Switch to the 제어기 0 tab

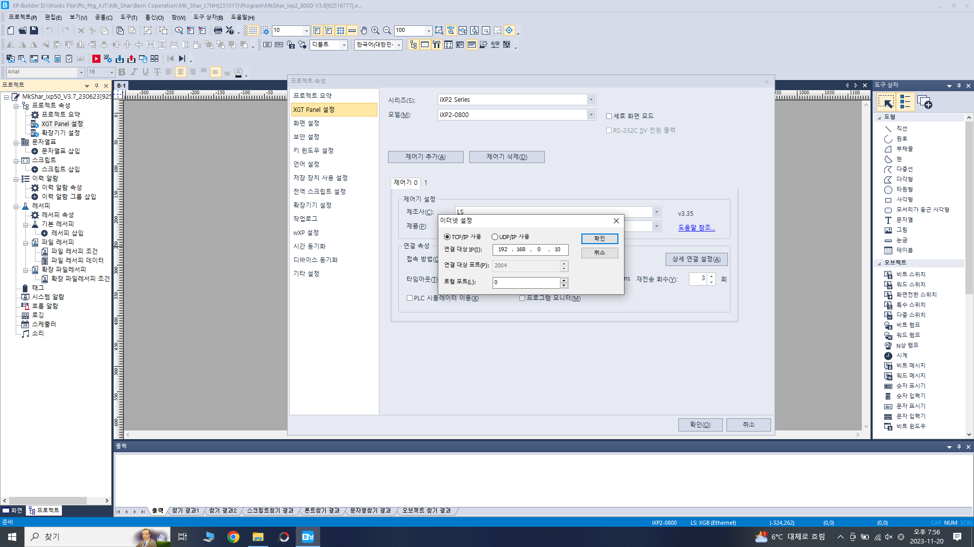point(405,183)
